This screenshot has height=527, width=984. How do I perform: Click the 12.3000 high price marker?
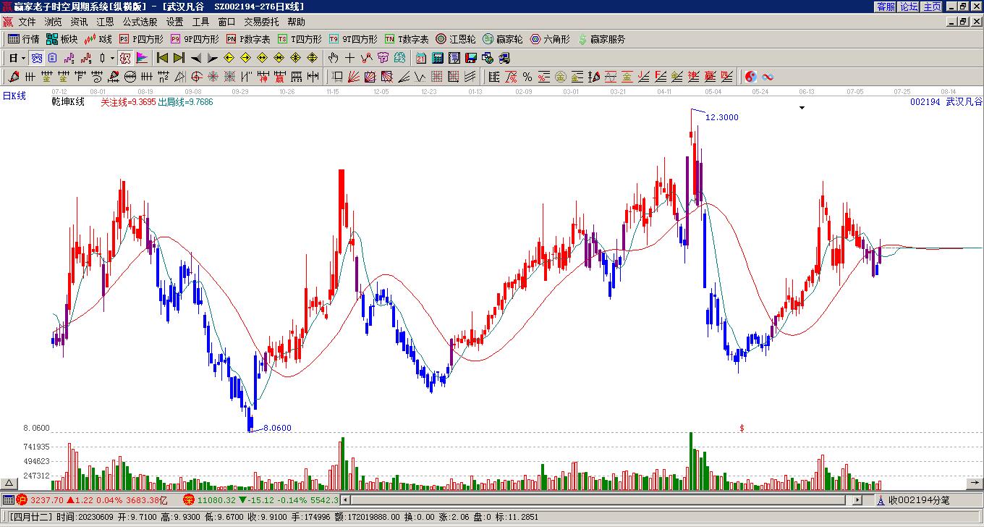tap(721, 117)
